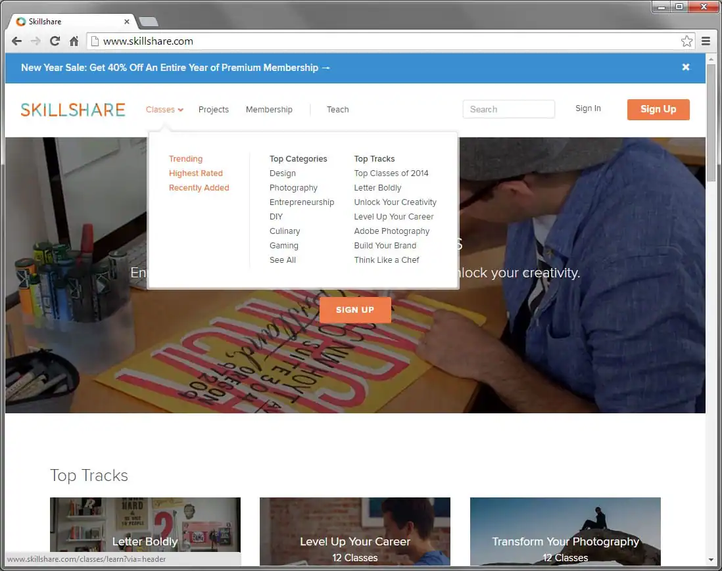Click the browser forward arrow
722x571 pixels.
(x=36, y=41)
